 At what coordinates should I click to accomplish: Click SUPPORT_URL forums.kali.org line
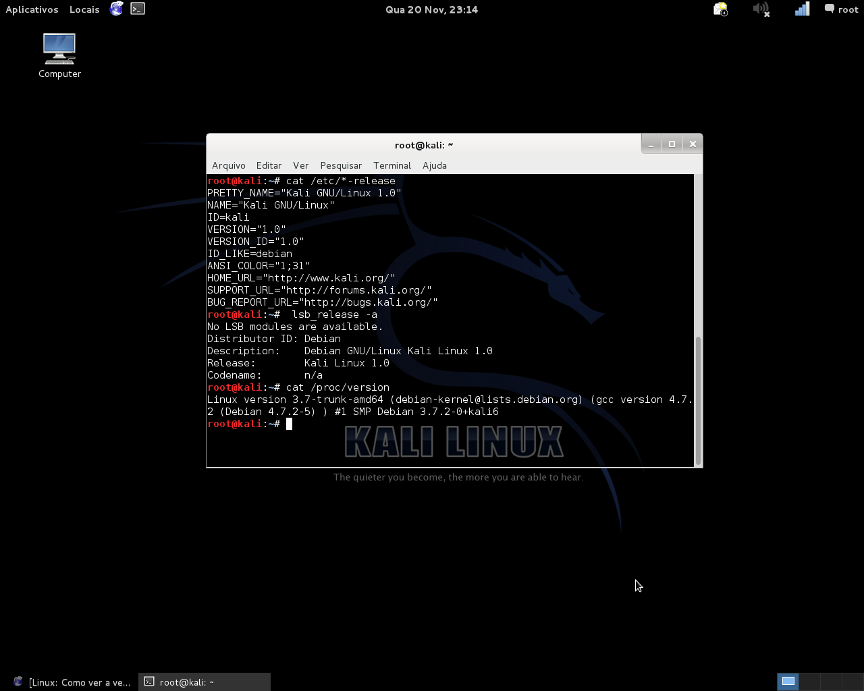pyautogui.click(x=319, y=290)
